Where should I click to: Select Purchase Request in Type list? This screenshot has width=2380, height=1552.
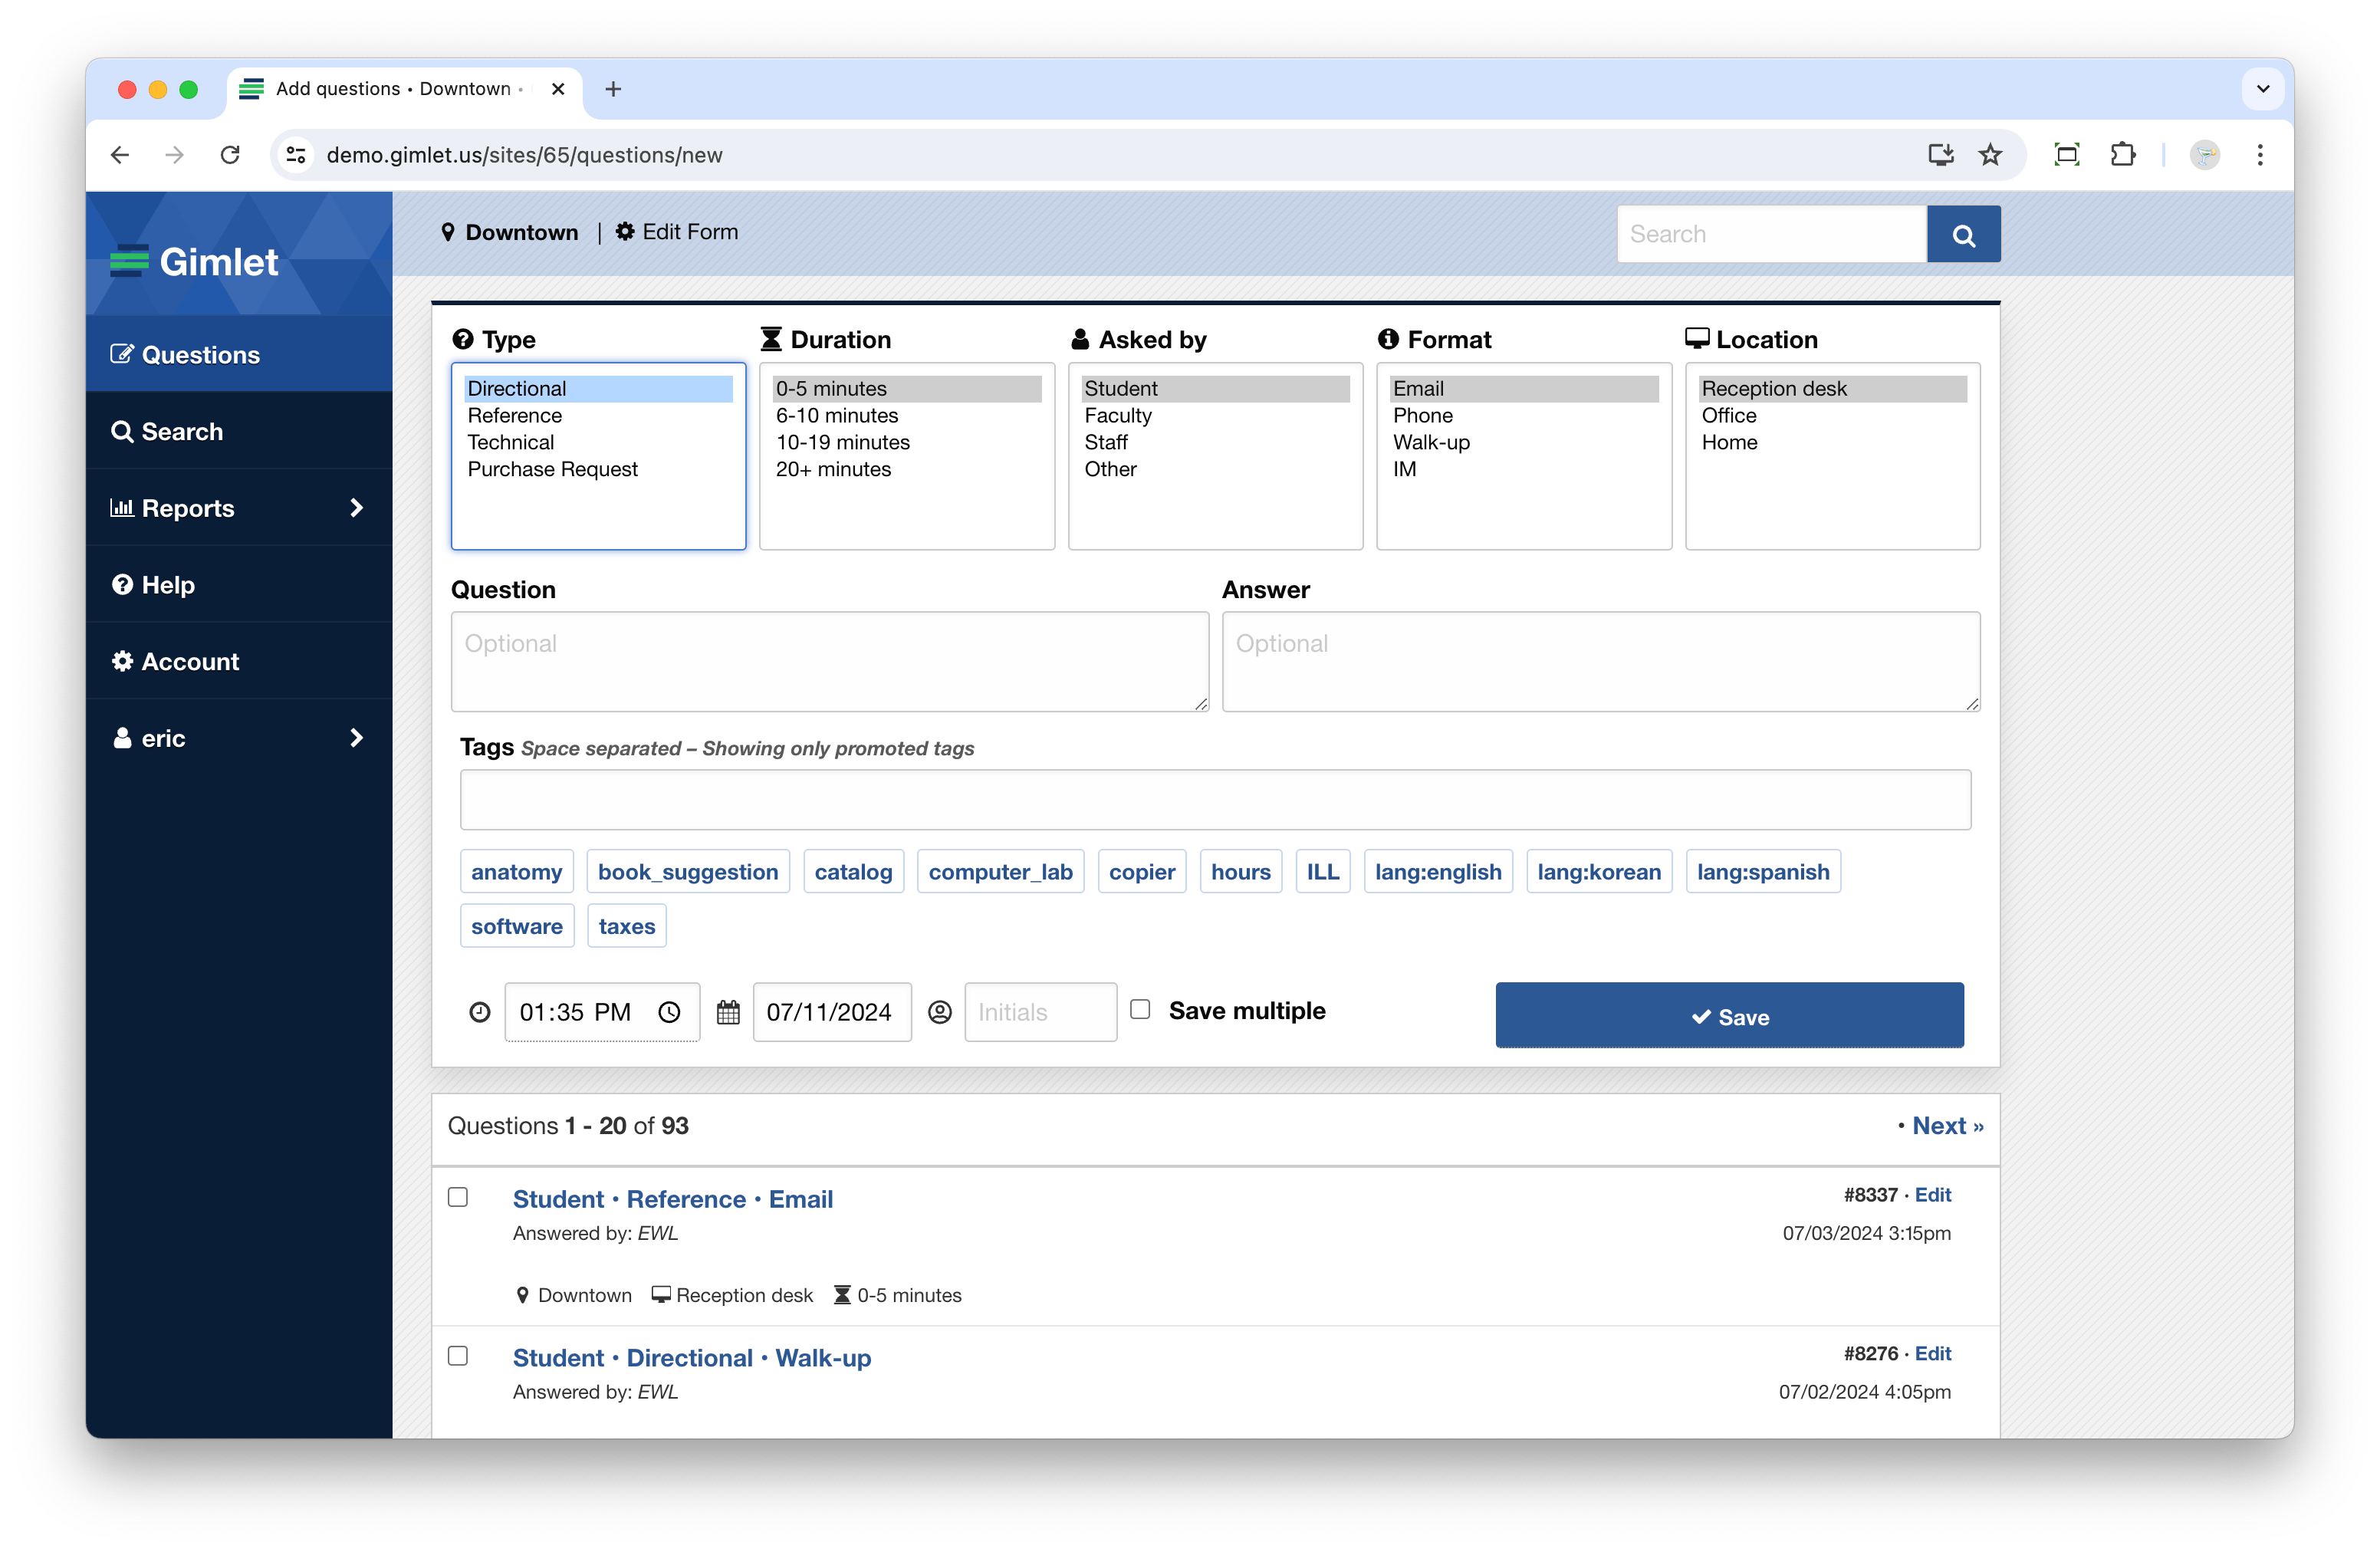pos(598,469)
